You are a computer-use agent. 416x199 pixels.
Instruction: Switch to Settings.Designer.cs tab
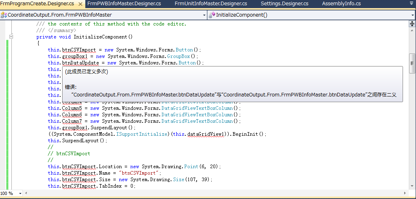click(x=284, y=4)
